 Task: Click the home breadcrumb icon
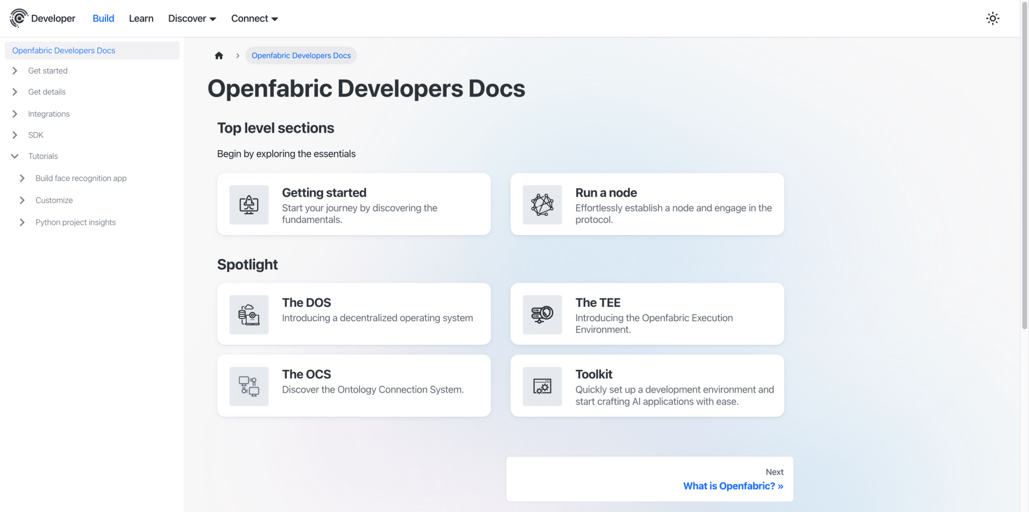(x=219, y=55)
